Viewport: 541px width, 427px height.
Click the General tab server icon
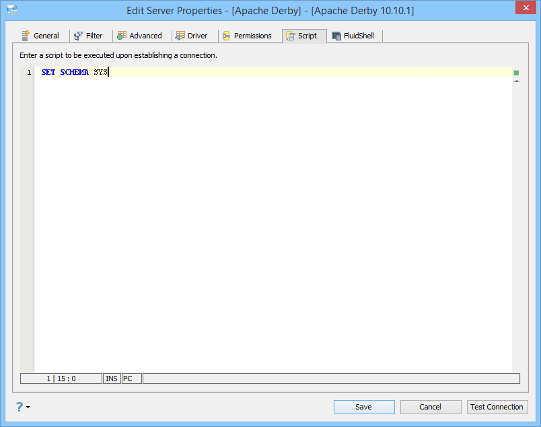coord(26,36)
